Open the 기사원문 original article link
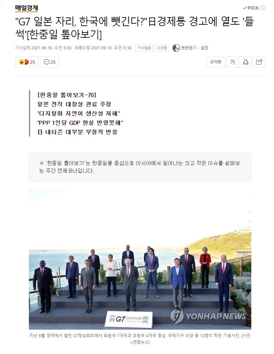 [144, 48]
